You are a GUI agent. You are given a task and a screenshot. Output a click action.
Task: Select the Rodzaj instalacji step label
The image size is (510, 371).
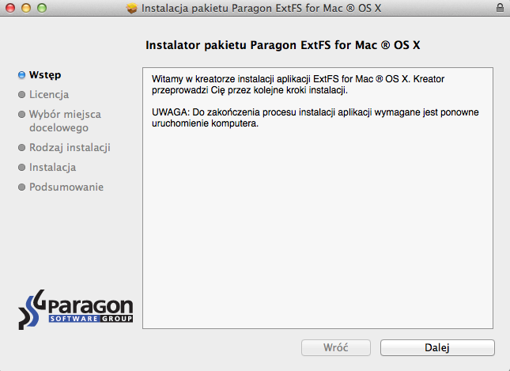tap(70, 148)
